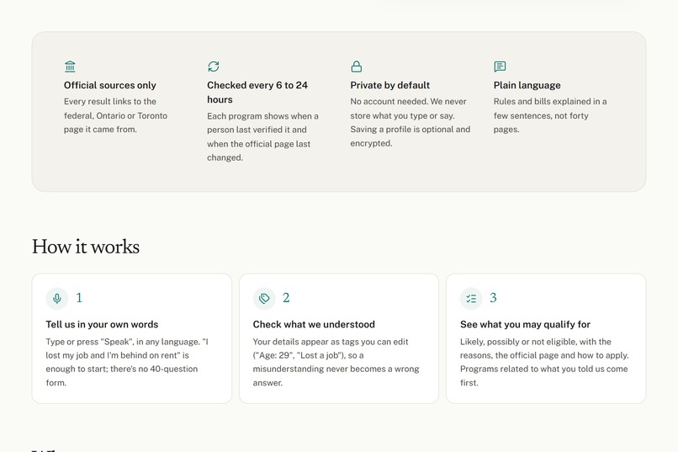
Task: Click the microphone icon in step 1
Action: 57,299
